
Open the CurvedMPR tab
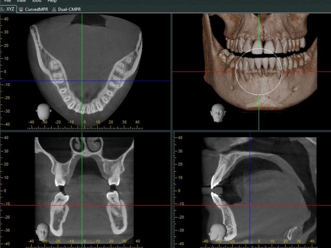coord(34,9)
